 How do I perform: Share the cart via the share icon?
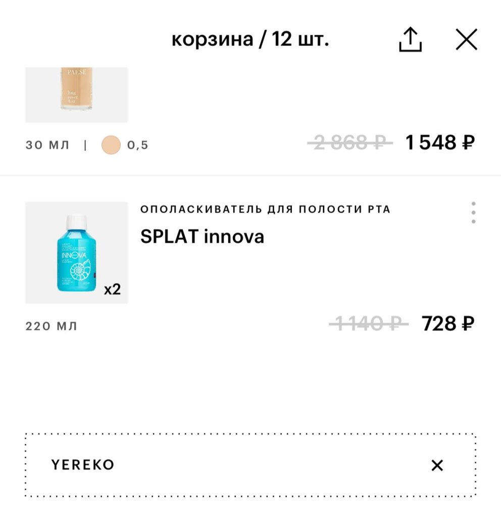coord(410,39)
